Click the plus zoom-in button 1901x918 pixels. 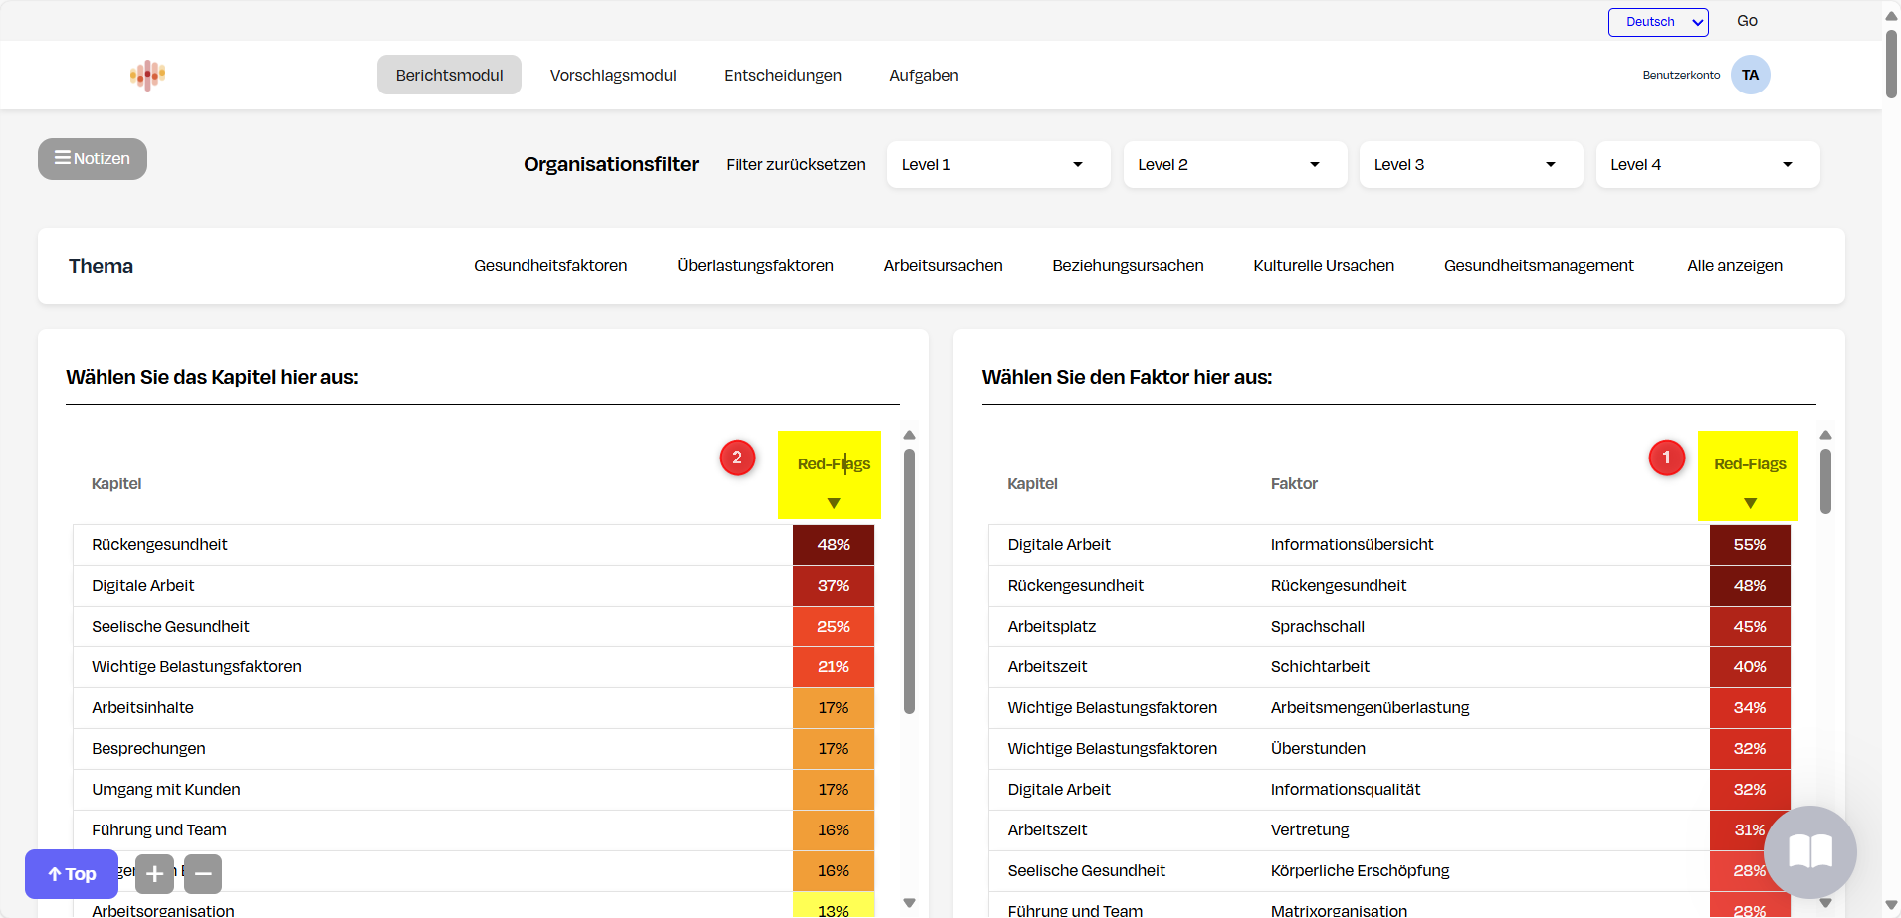coord(154,874)
